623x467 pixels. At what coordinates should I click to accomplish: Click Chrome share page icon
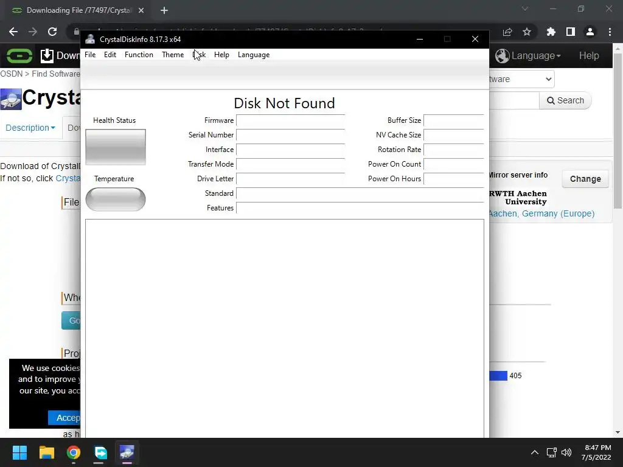pos(507,32)
